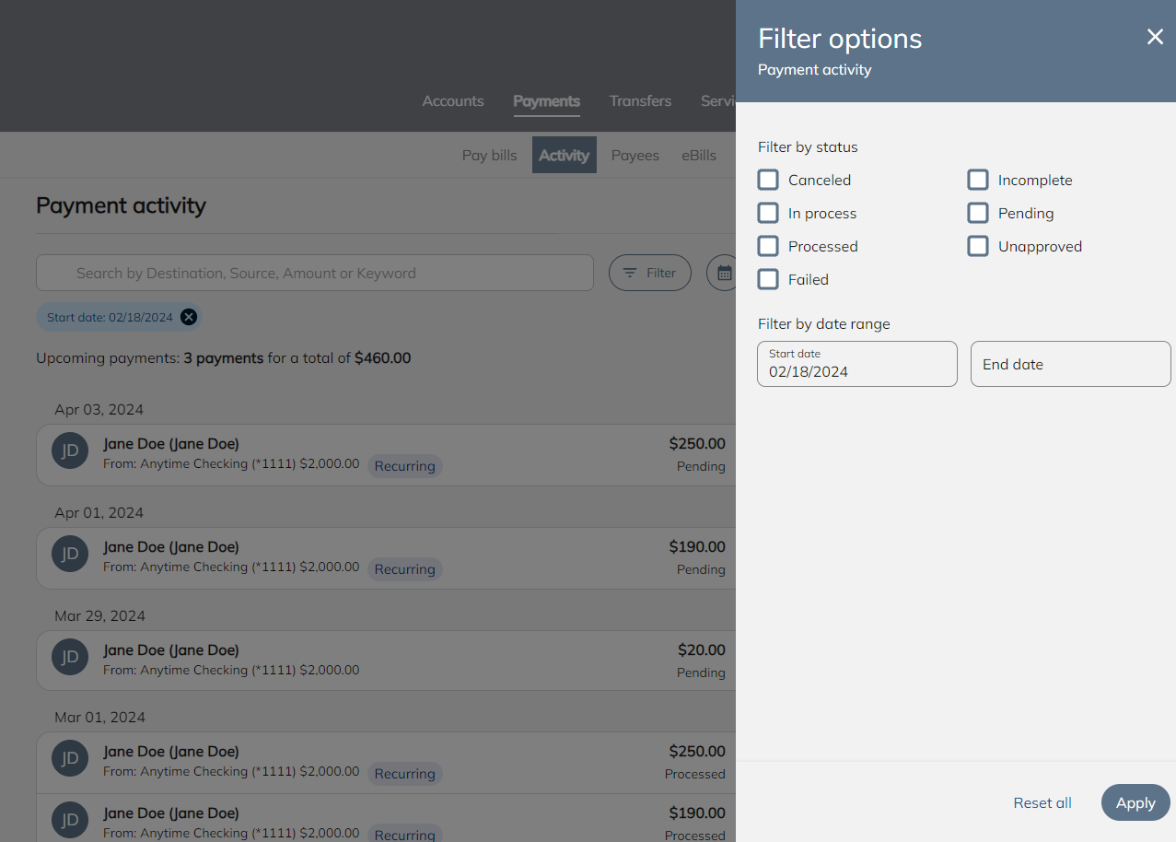The image size is (1176, 842).
Task: Check the Processed status checkbox
Action: (x=768, y=246)
